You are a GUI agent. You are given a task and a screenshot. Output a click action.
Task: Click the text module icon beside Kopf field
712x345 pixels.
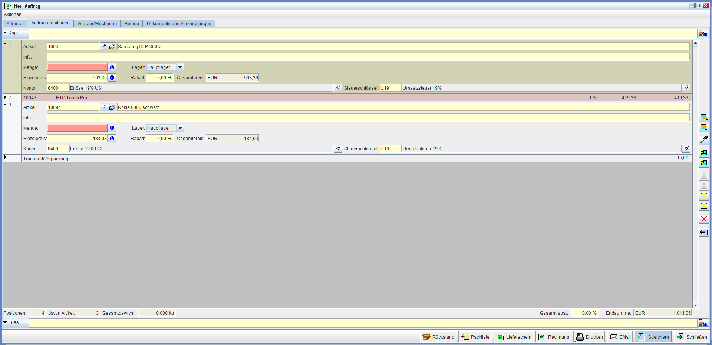703,33
